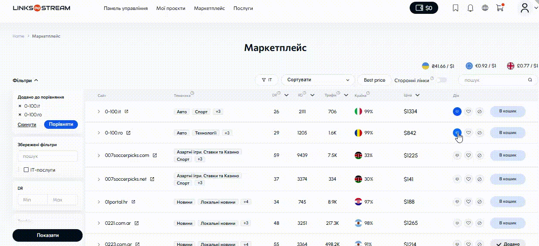Sort by Ціна column arrow
The height and width of the screenshot is (246, 539).
coord(417,95)
